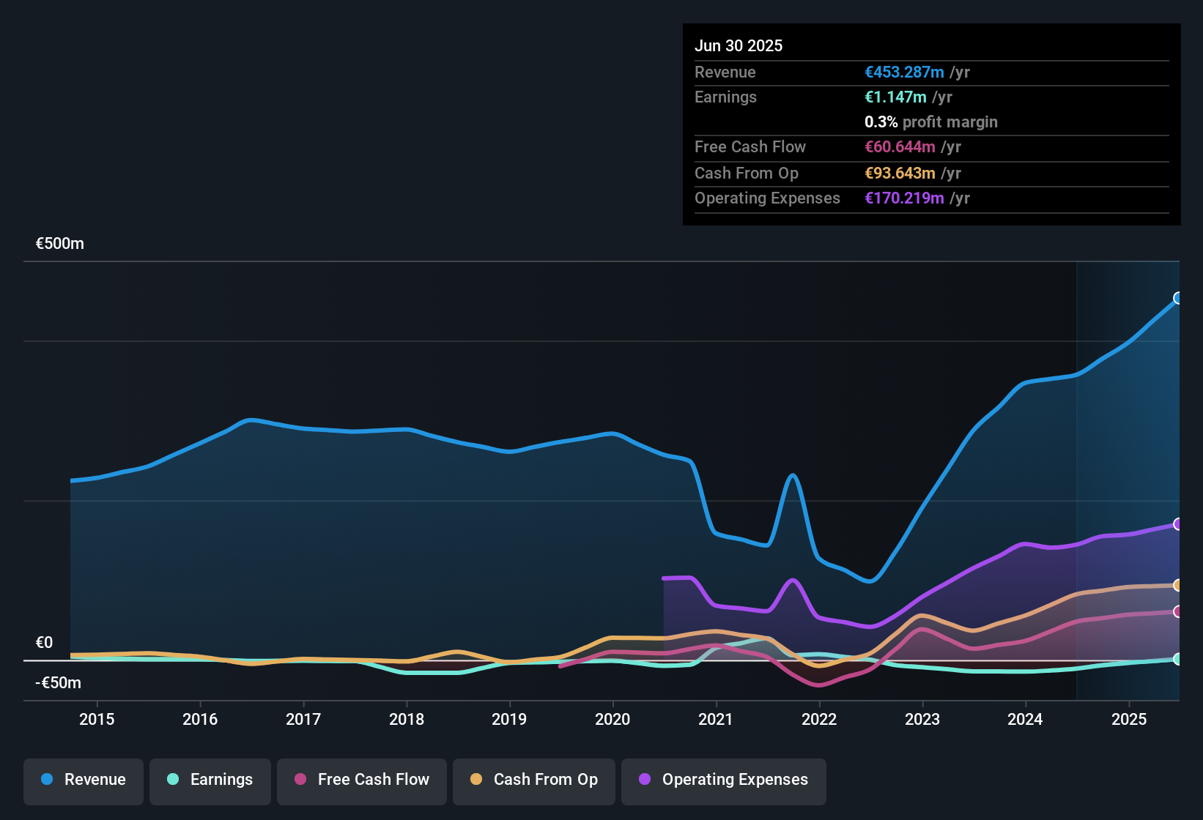
Task: Select the Revenue endpoint marker on the chart
Action: [1178, 297]
